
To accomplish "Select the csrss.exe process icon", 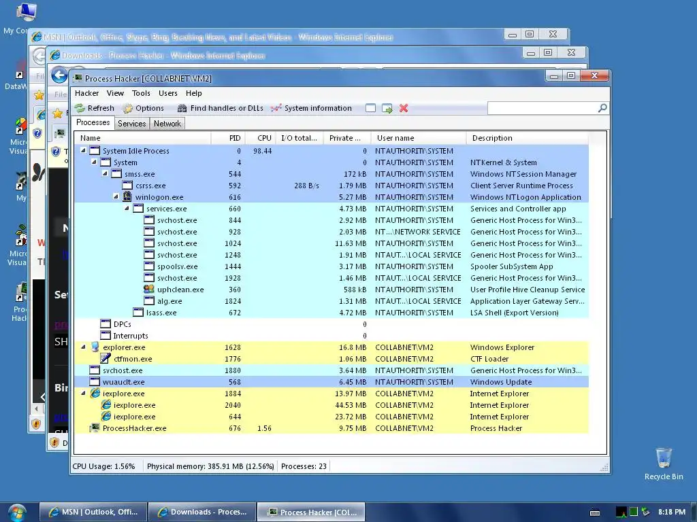I will (127, 185).
